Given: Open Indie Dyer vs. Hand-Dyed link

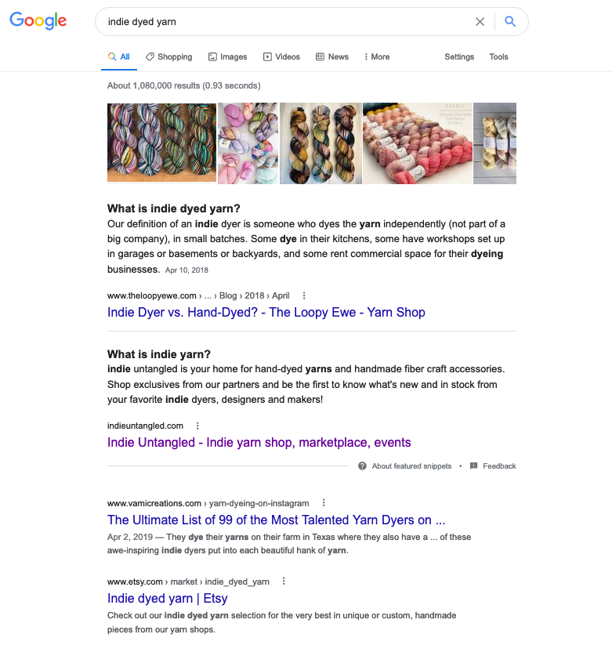Looking at the screenshot, I should click(266, 312).
